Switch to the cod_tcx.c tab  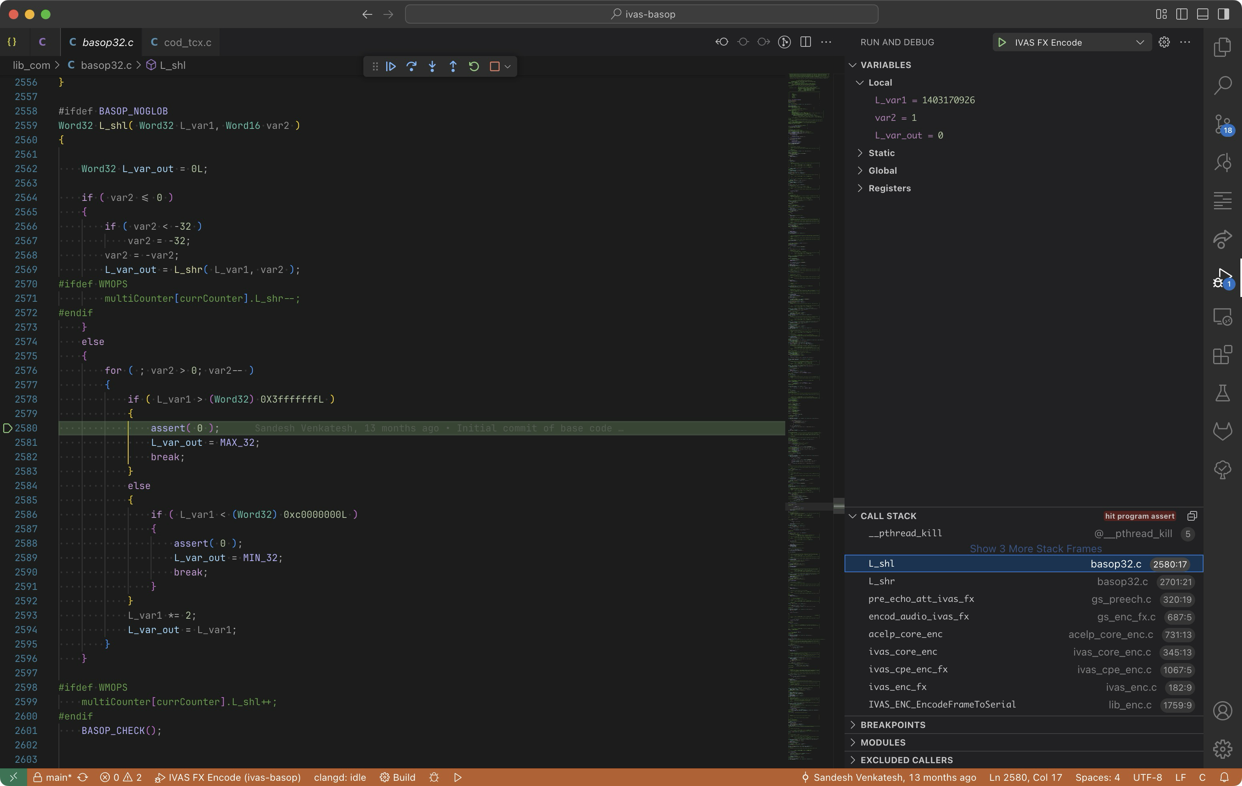pyautogui.click(x=187, y=42)
